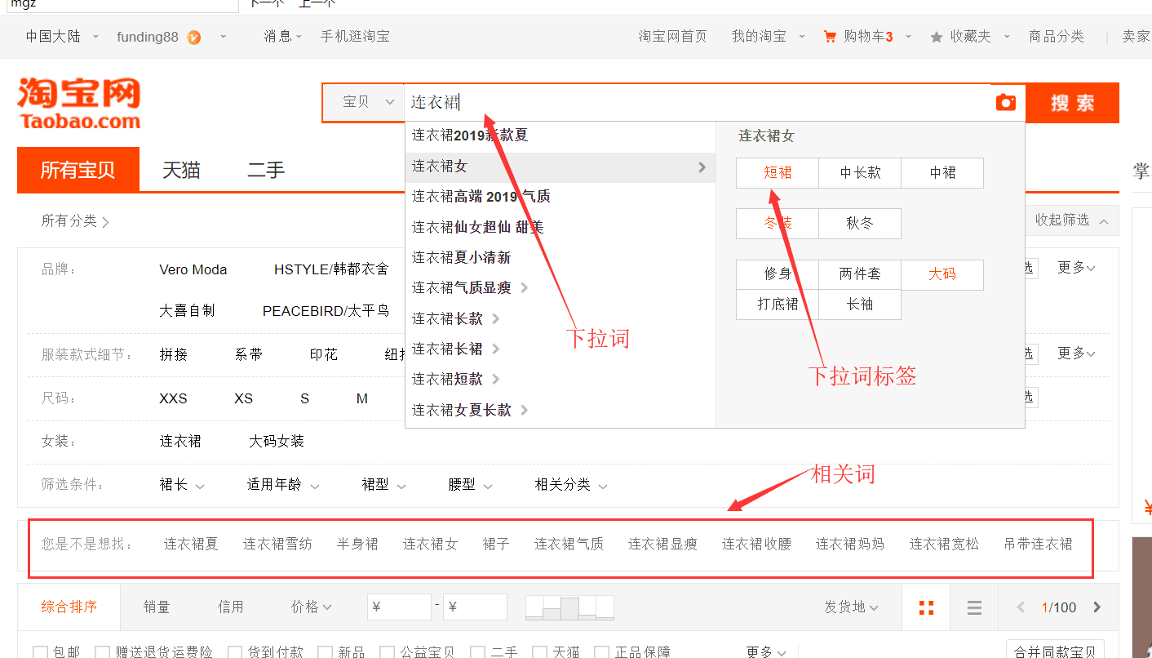
Task: Expand the 裙长 filter dropdown
Action: (182, 485)
